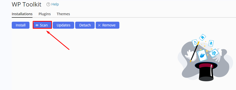This screenshot has height=90, width=236.
Task: Click the Amazon logo card
Action: (211, 43)
